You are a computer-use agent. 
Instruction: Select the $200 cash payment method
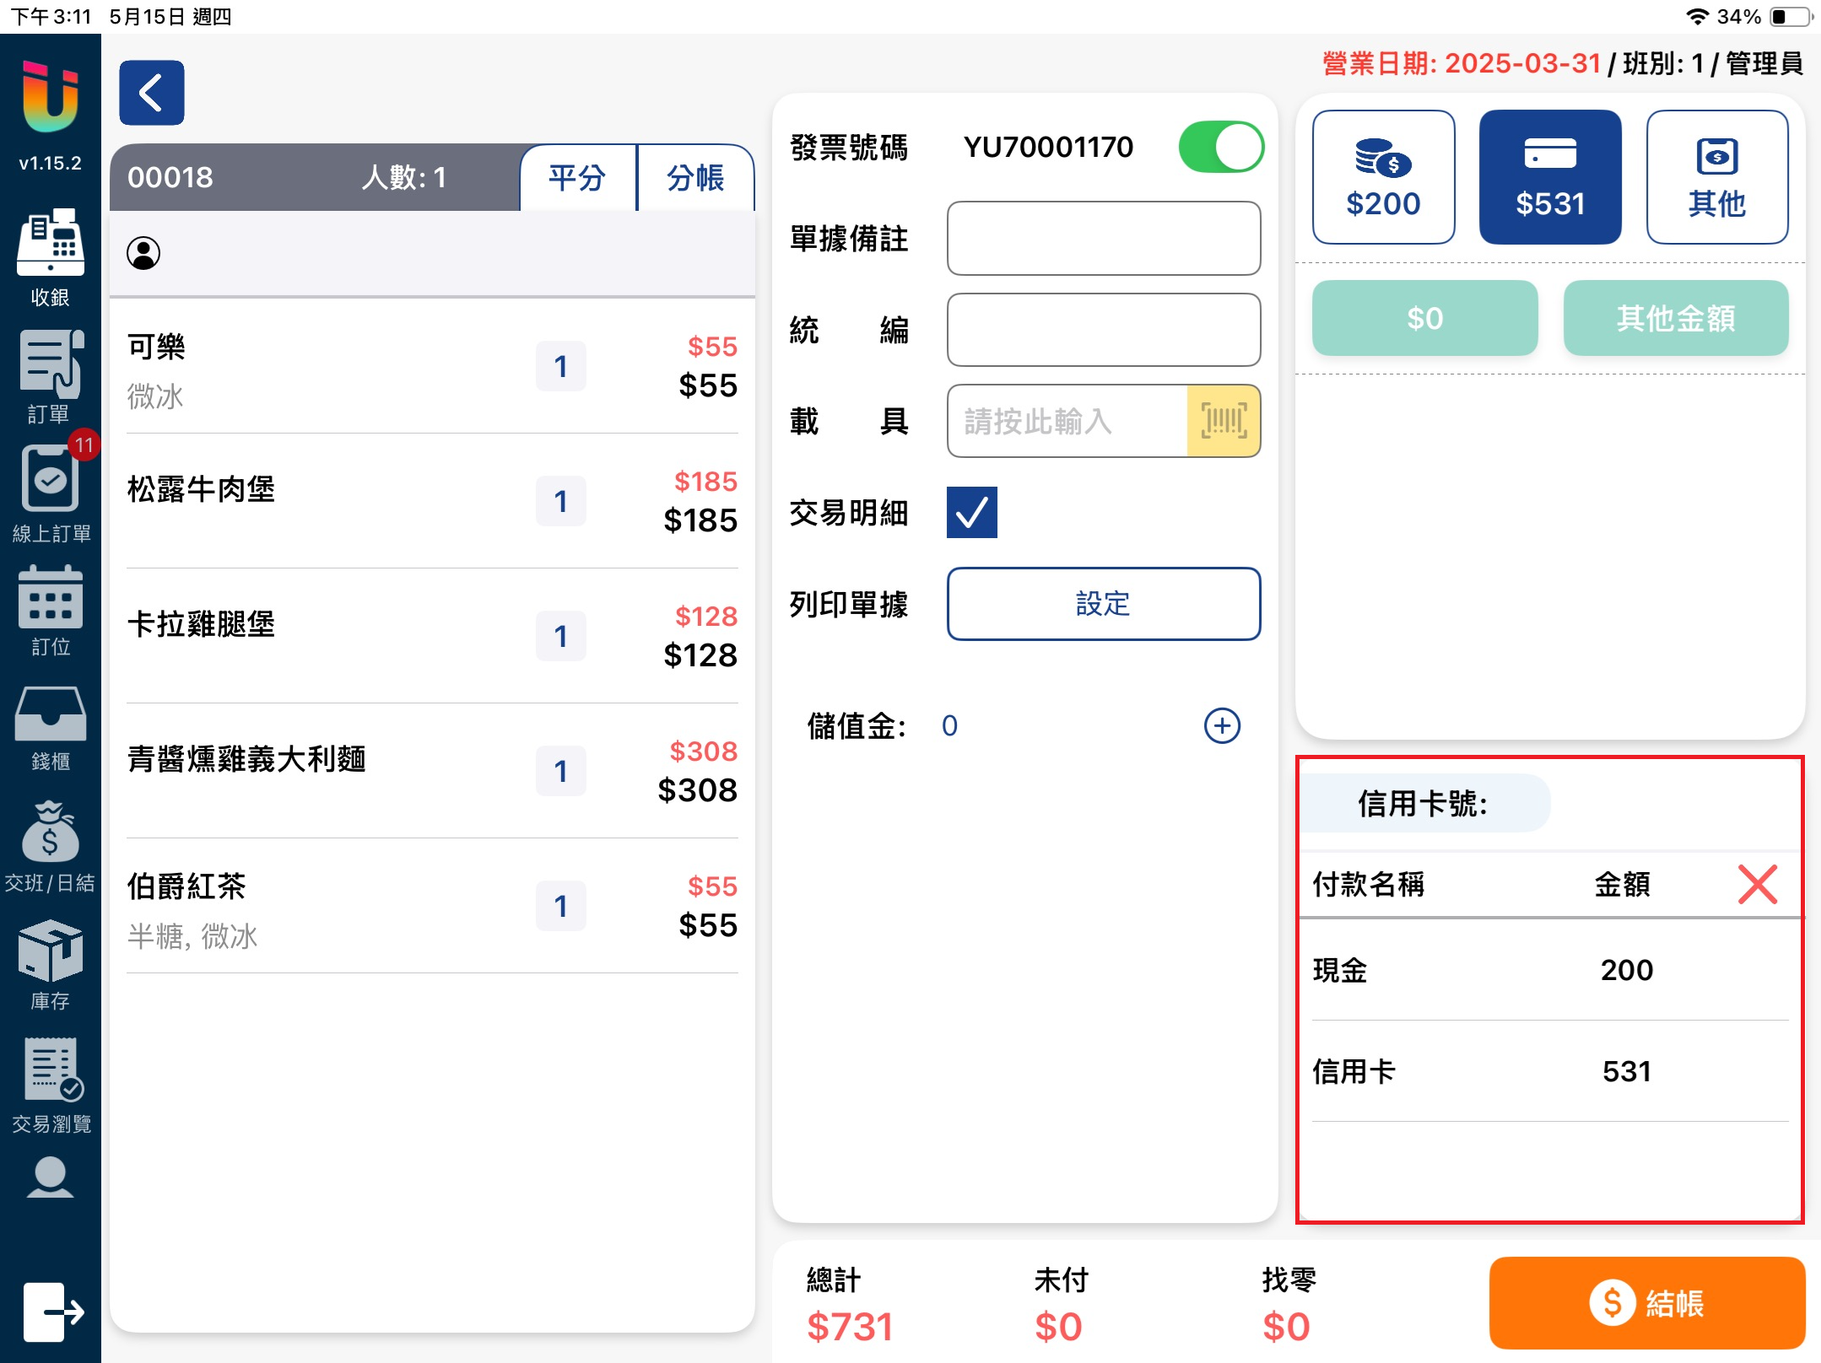[x=1383, y=177]
